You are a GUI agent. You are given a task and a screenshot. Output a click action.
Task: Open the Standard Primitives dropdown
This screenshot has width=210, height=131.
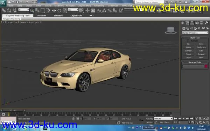tap(195, 33)
